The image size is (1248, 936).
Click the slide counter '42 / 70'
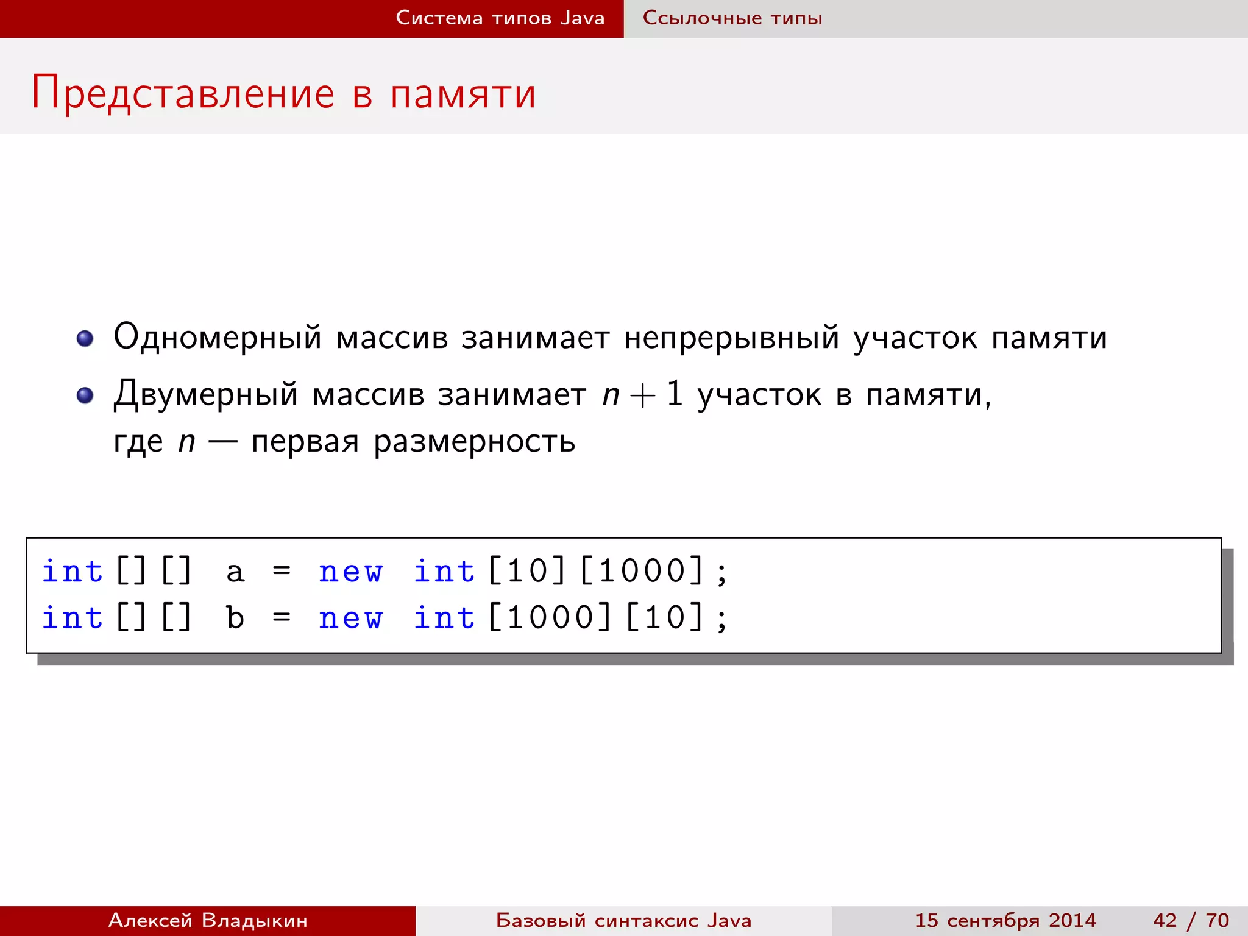(1191, 920)
